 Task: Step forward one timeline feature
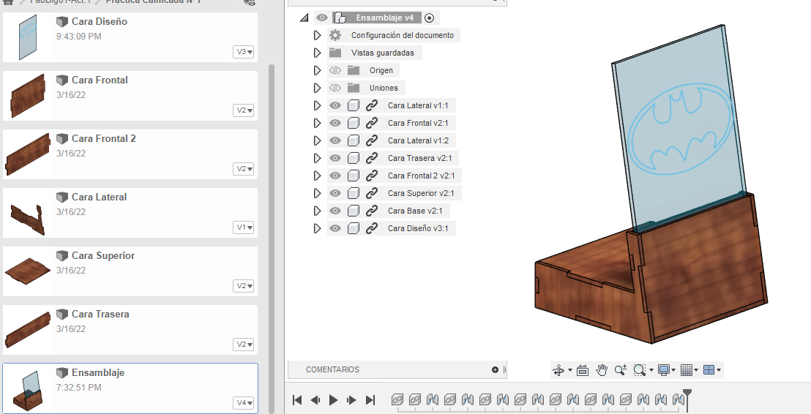tap(352, 399)
